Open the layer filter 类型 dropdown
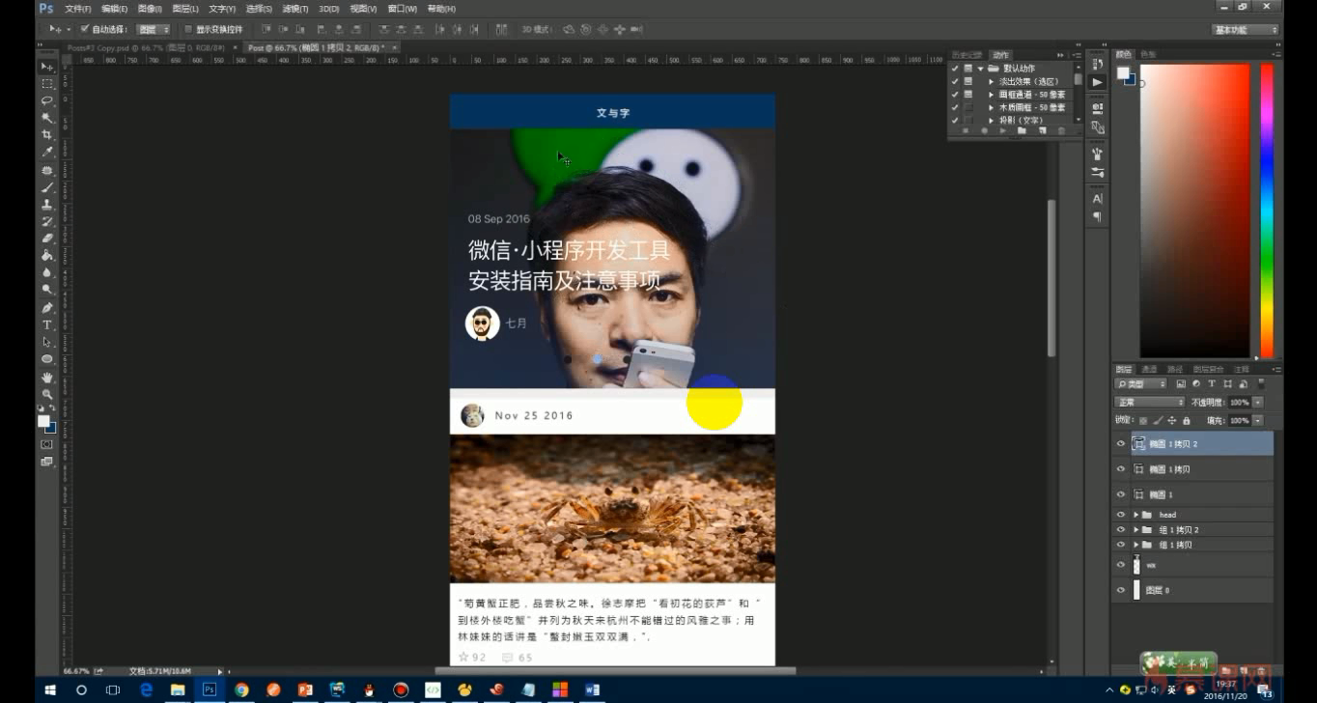The image size is (1317, 703). (x=1140, y=384)
